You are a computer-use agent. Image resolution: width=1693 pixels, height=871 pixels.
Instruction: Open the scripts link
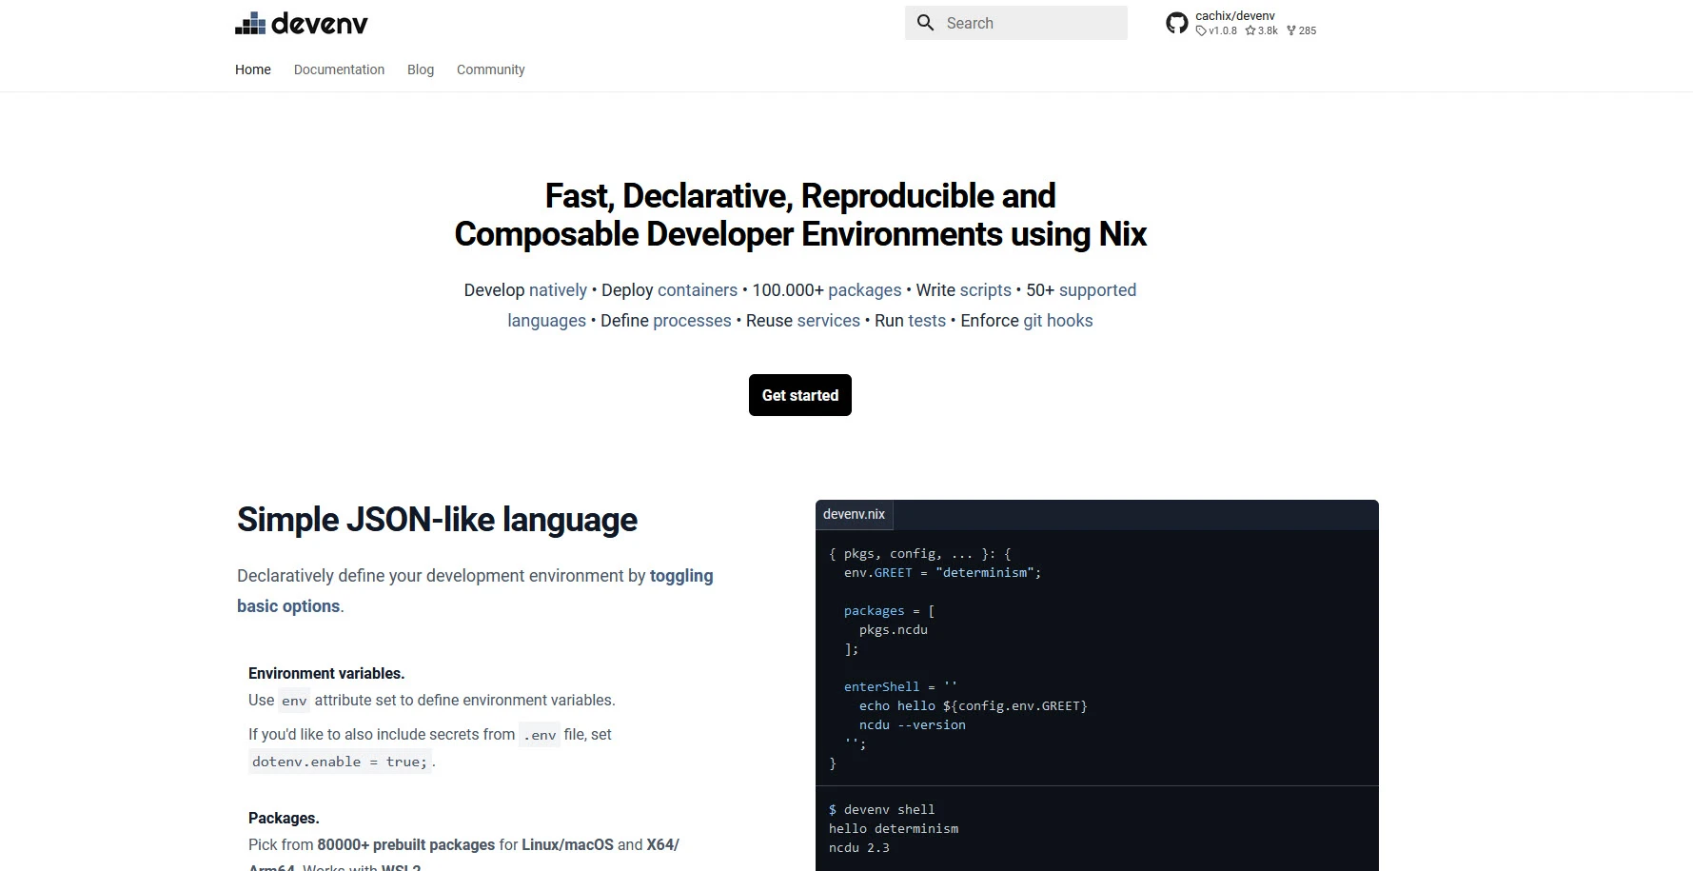point(986,290)
